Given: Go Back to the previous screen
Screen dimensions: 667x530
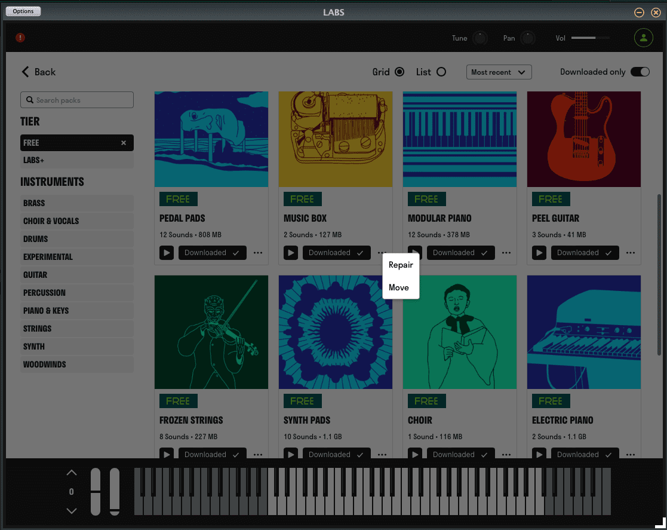Looking at the screenshot, I should [39, 72].
